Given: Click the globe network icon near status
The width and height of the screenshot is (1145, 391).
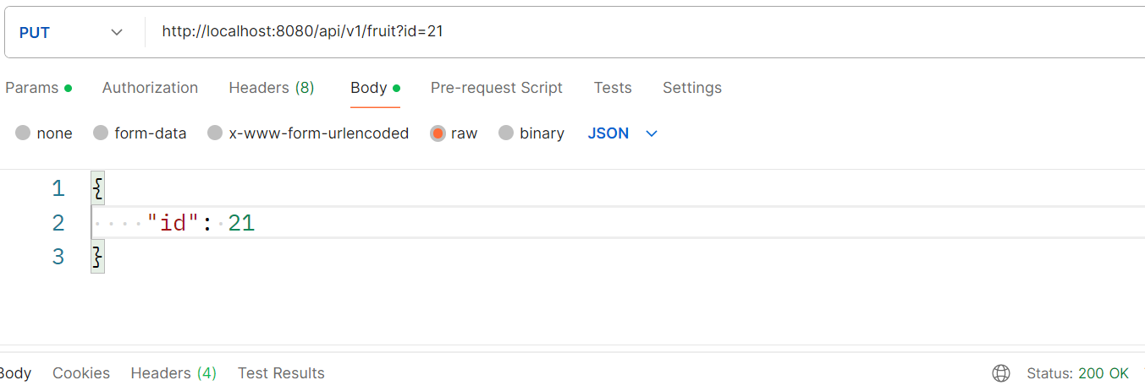Looking at the screenshot, I should (x=1001, y=373).
